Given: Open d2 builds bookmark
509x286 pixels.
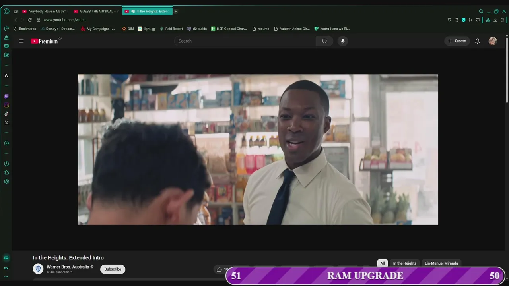Looking at the screenshot, I should 197,29.
